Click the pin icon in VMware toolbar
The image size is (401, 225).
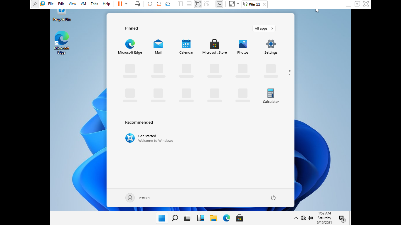point(35,4)
